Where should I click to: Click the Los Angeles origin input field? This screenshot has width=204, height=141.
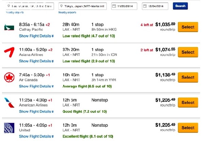tap(30, 6)
